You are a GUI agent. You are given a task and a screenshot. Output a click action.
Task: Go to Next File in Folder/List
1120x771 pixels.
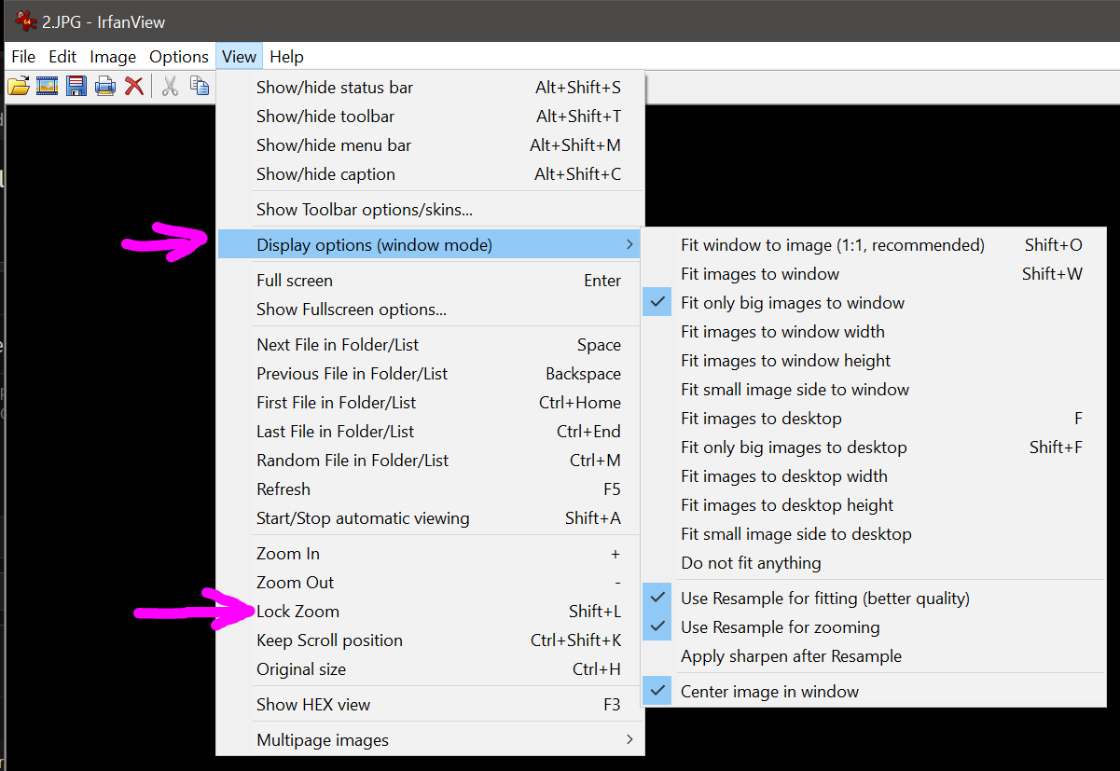(x=430, y=345)
